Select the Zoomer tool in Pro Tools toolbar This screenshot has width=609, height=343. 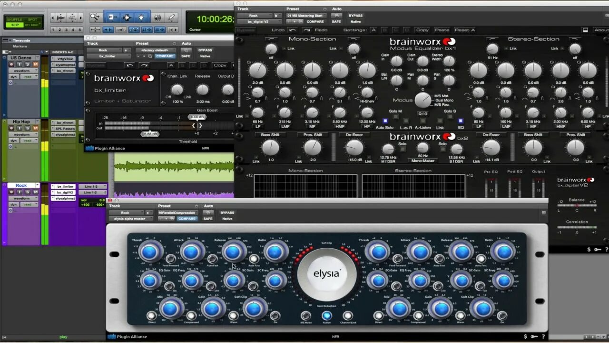[x=95, y=18]
